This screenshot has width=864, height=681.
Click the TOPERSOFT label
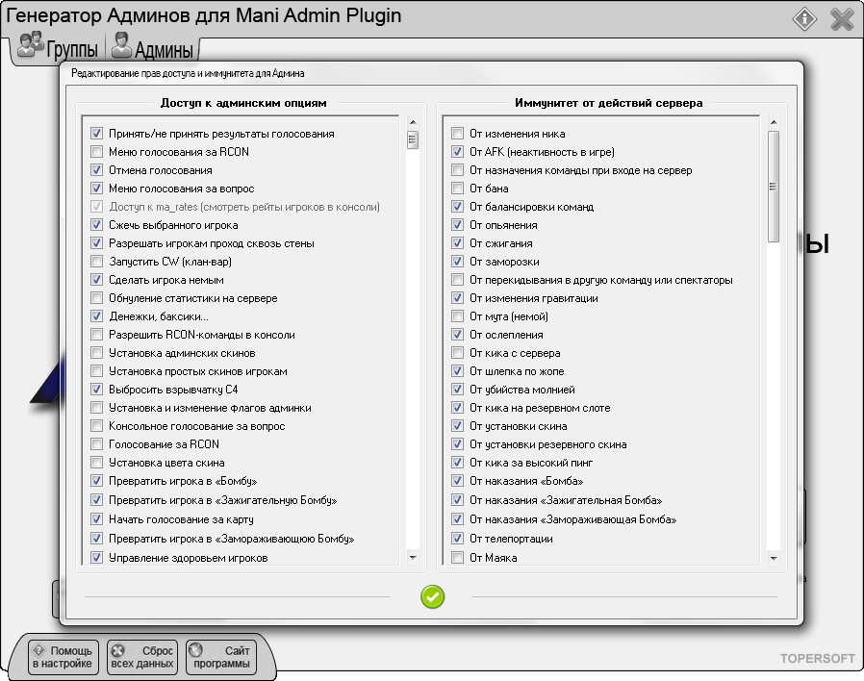coord(818,659)
